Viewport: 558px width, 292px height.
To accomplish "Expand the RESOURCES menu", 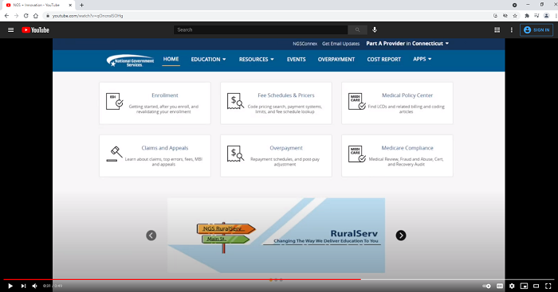I will point(256,60).
